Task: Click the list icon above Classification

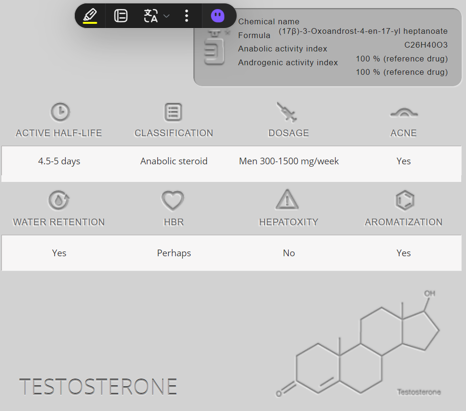Action: (x=173, y=112)
